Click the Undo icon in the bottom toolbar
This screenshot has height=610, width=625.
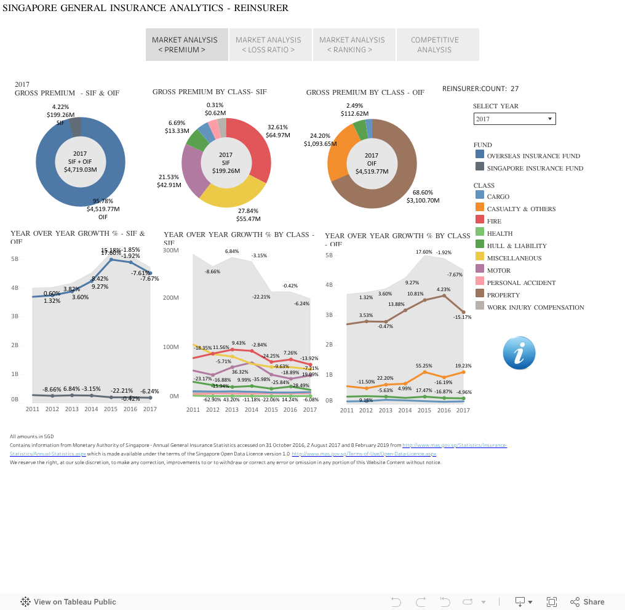click(x=396, y=601)
